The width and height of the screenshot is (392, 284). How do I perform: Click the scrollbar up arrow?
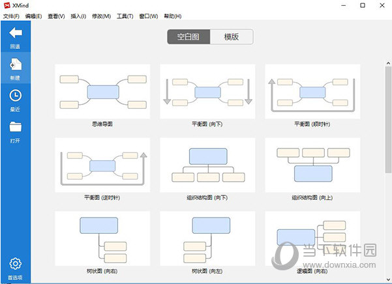click(388, 63)
